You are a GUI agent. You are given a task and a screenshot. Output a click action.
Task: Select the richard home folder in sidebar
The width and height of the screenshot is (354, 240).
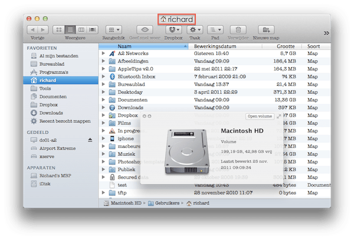[x=61, y=80]
